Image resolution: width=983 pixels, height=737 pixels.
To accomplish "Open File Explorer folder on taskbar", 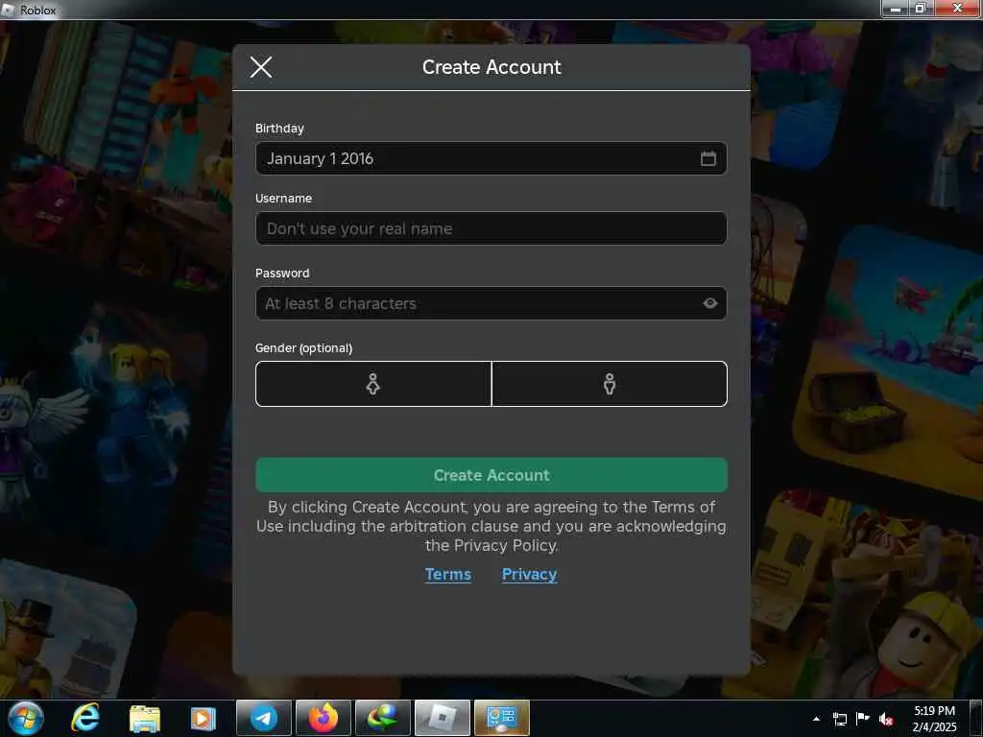I will (x=145, y=718).
